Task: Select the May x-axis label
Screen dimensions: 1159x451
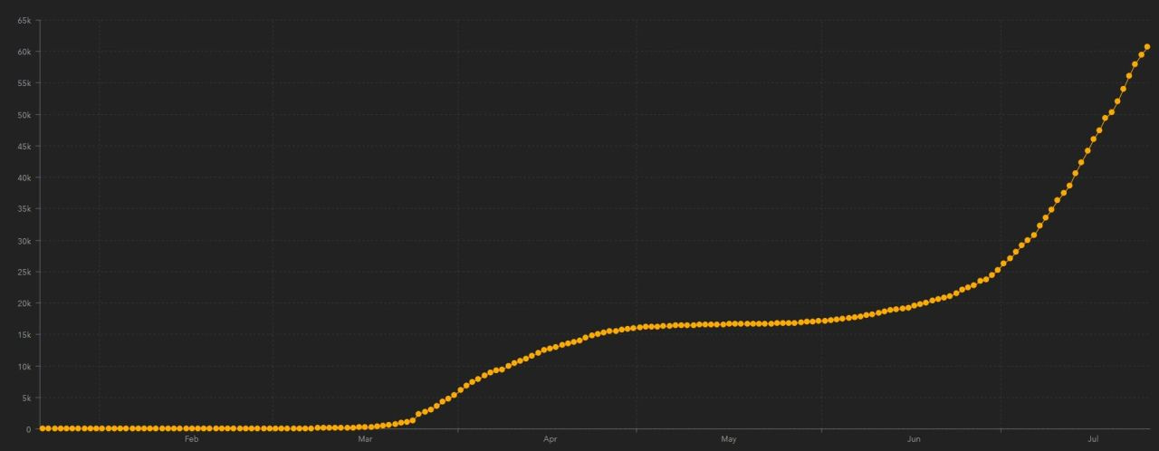Action: 729,439
